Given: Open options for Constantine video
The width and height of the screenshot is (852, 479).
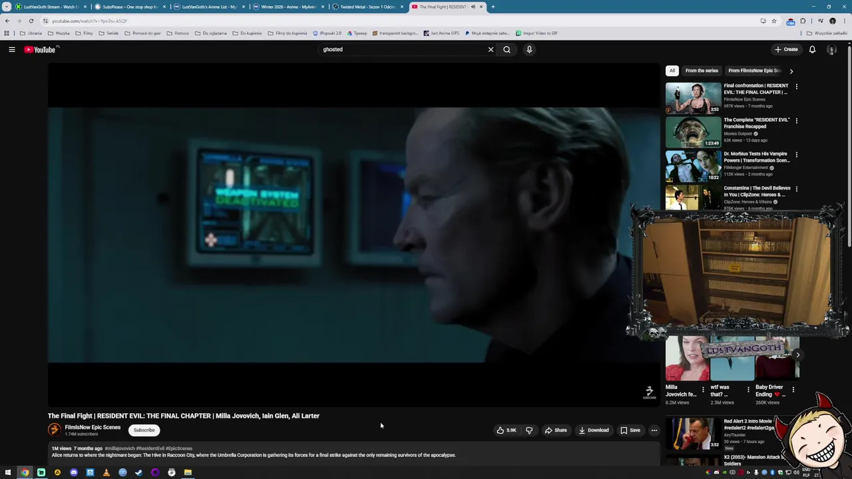Looking at the screenshot, I should click(796, 188).
